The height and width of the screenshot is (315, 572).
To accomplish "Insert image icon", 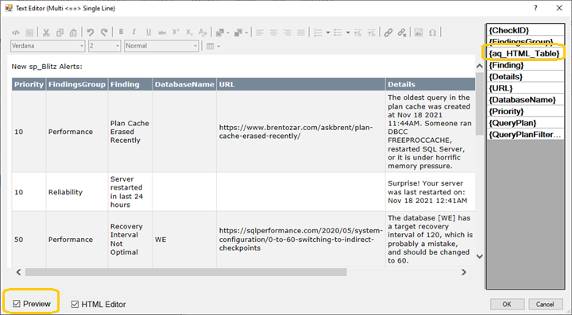I will 419,33.
